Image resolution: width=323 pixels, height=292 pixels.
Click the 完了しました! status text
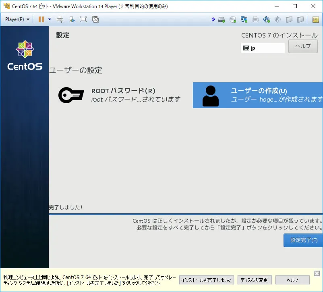point(66,207)
